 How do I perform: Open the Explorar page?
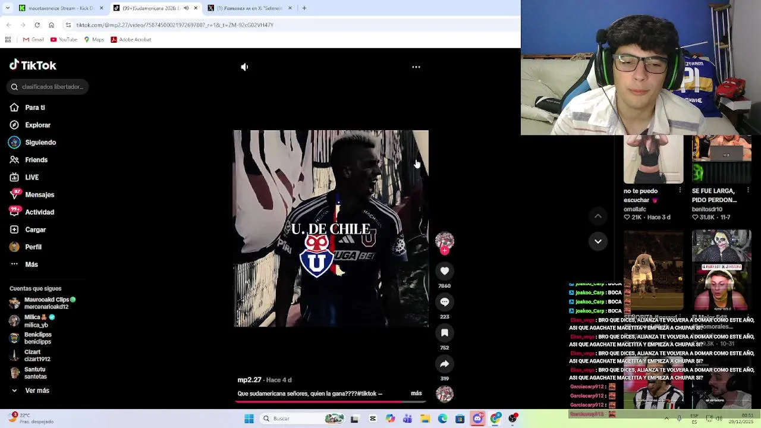pyautogui.click(x=30, y=125)
